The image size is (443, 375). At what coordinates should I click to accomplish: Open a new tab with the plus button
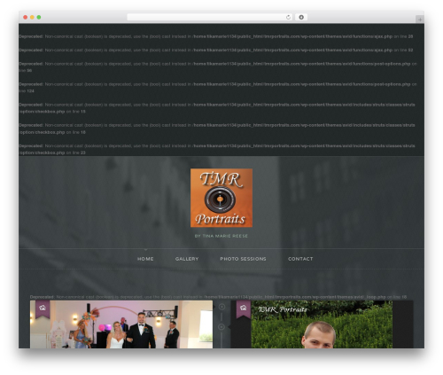[x=420, y=20]
